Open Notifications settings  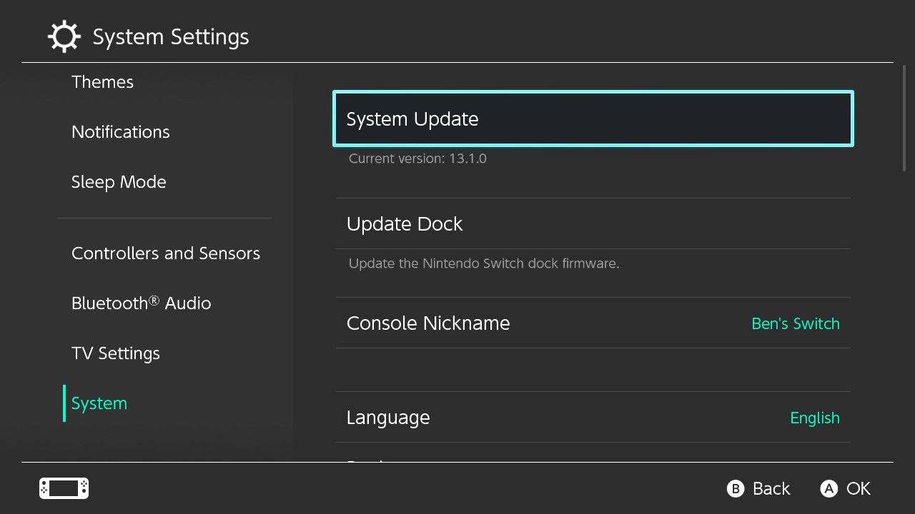120,131
